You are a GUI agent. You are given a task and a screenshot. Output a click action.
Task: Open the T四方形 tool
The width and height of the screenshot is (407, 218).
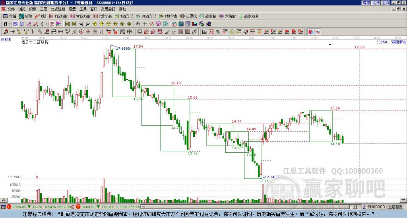[124, 16]
